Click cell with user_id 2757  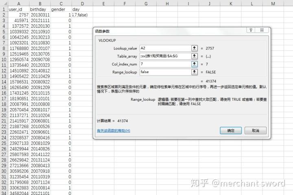(x=19, y=15)
